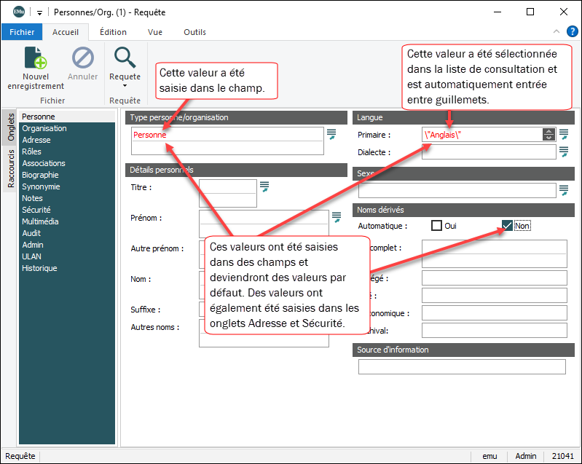Open lookup list icon beside Titre field
Image resolution: width=582 pixels, height=464 pixels.
(x=264, y=186)
